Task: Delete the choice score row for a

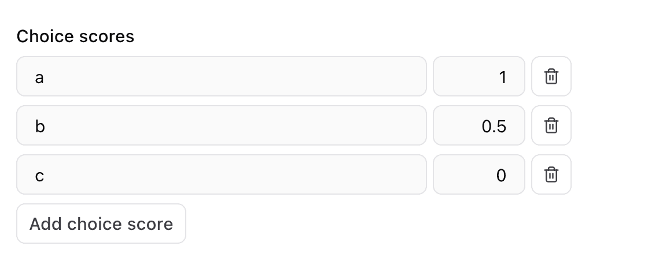Action: (551, 76)
